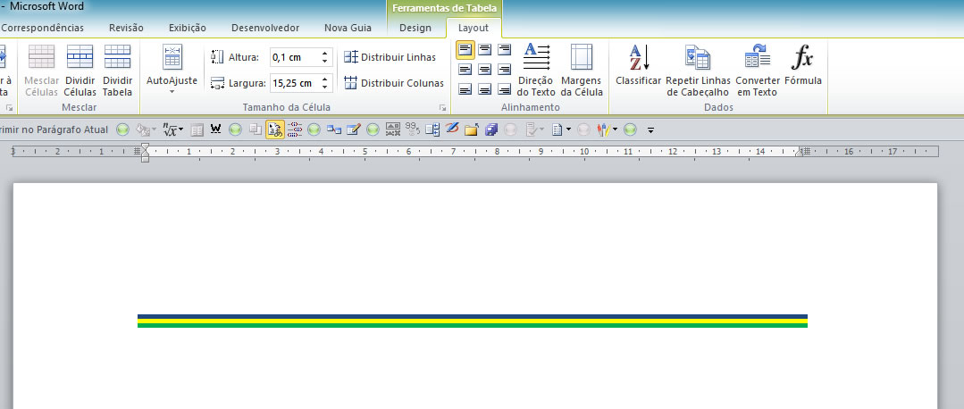
Task: Decrease Altura with the down stepper arrow
Action: pyautogui.click(x=324, y=62)
